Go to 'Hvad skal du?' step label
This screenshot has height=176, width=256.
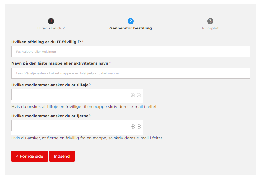point(51,28)
